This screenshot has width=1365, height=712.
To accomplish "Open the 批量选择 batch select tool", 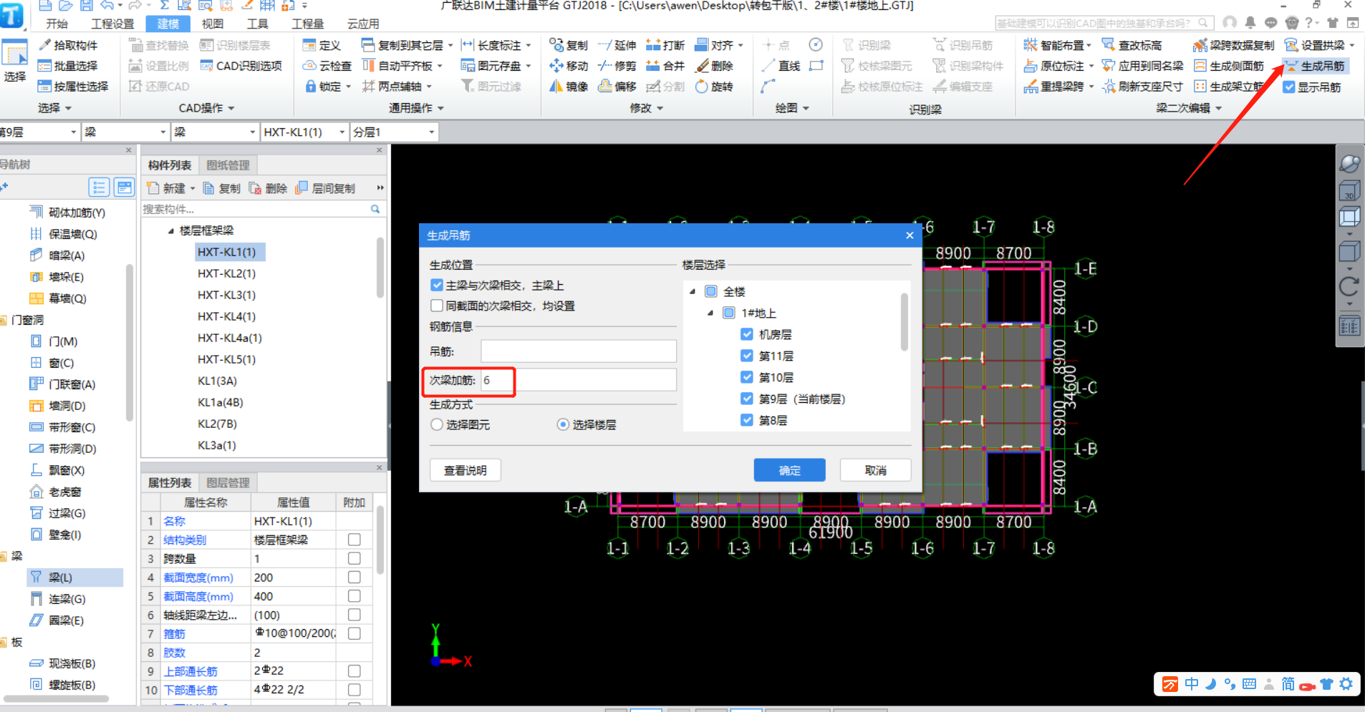I will pos(68,66).
